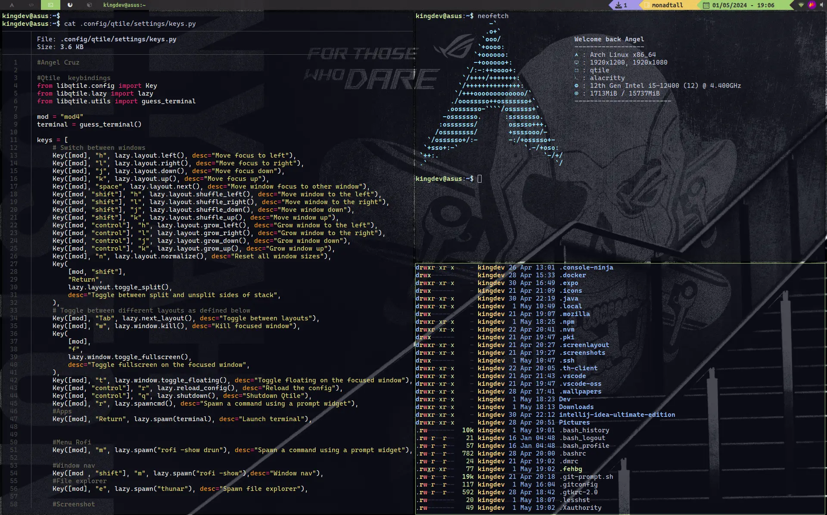Select the '1920x1200, 1920x1080' resolution line
This screenshot has width=827, height=515.
pos(628,62)
